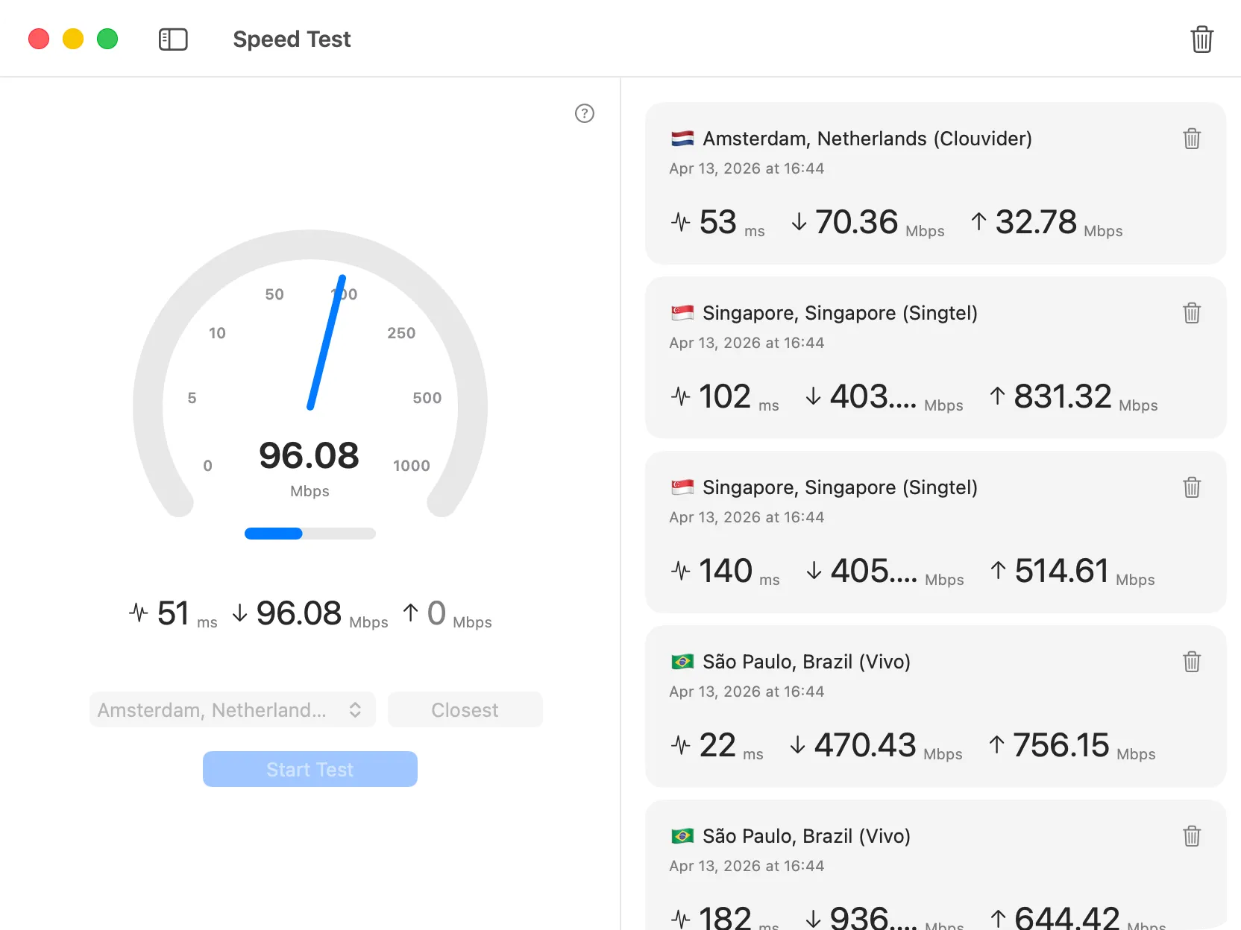
Task: Click the Brazil flag on the 470.43 Mbps result
Action: pyautogui.click(x=682, y=662)
